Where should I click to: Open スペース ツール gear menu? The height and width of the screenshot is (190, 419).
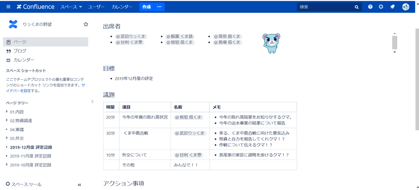click(x=24, y=184)
